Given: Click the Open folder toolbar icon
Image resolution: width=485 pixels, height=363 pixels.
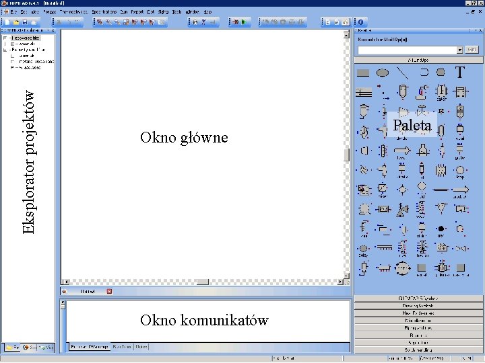Looking at the screenshot, I should click(16, 22).
